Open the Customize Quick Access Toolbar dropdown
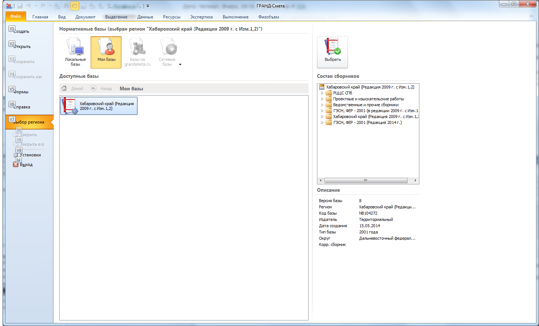Screen dimensions: 539x326 (x=148, y=6)
